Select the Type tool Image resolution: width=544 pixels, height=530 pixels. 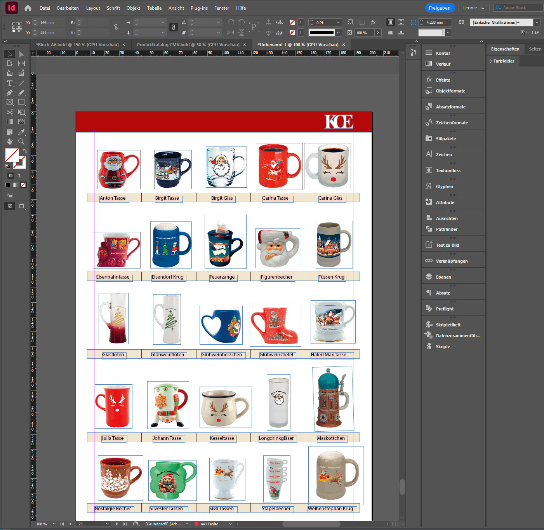pyautogui.click(x=10, y=83)
